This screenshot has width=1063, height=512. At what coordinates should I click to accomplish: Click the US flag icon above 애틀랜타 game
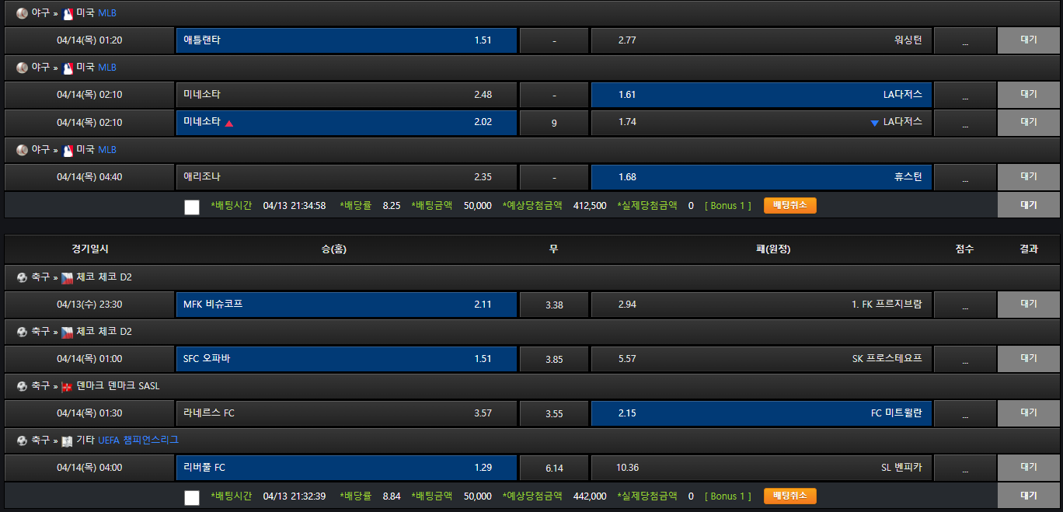67,13
